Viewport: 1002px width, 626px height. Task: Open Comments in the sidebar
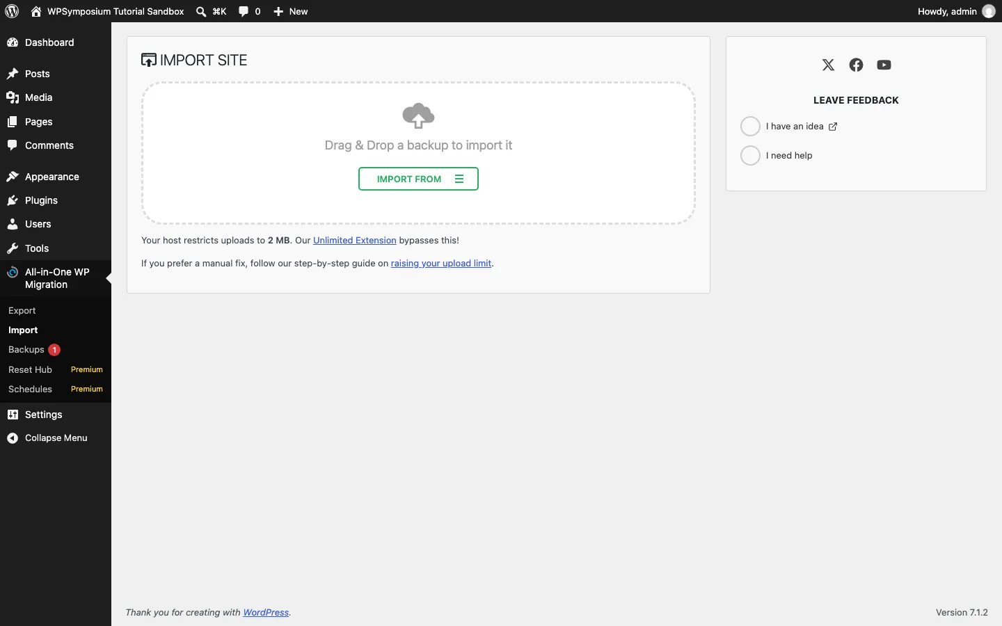[56, 146]
